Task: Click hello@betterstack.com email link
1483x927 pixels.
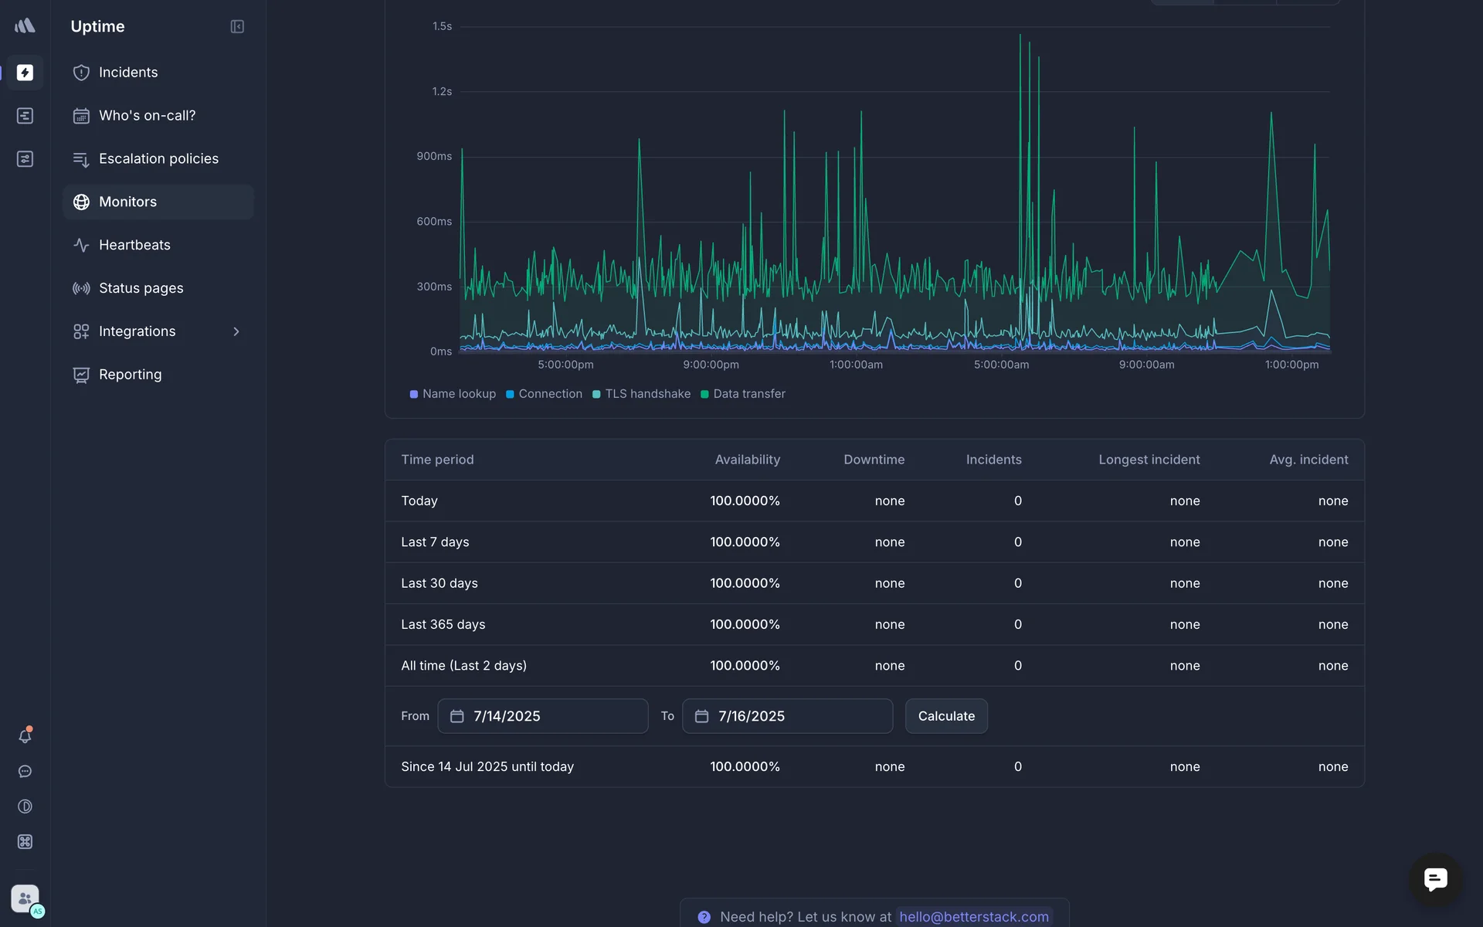Action: (973, 917)
